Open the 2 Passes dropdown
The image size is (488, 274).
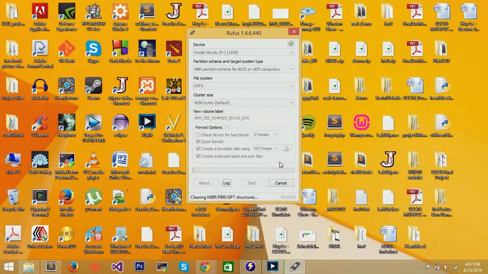[x=265, y=135]
